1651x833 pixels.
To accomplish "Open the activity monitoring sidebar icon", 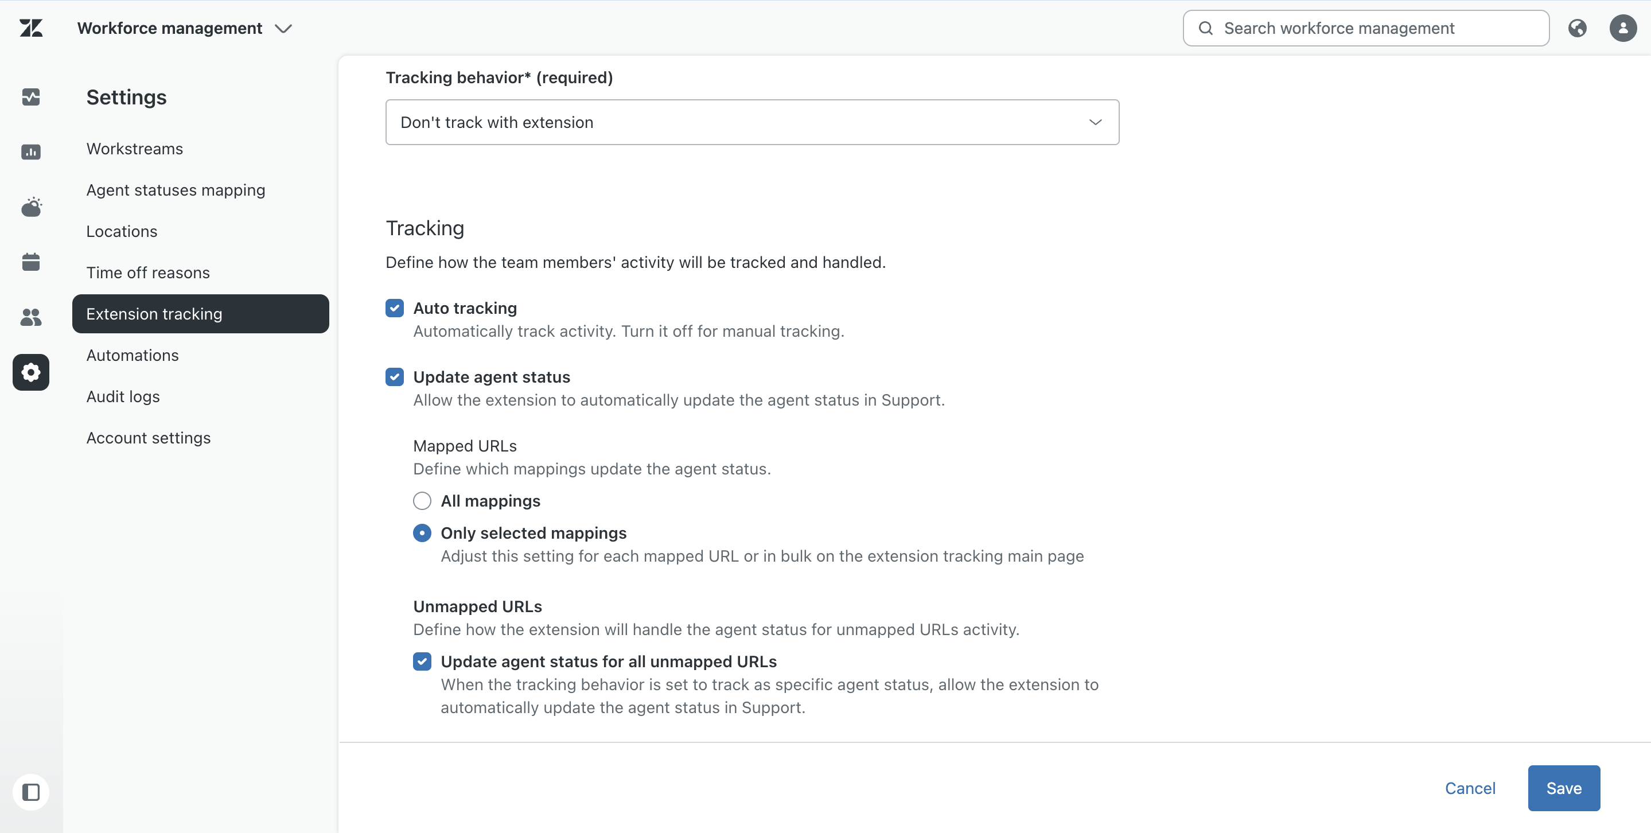I will pos(31,97).
